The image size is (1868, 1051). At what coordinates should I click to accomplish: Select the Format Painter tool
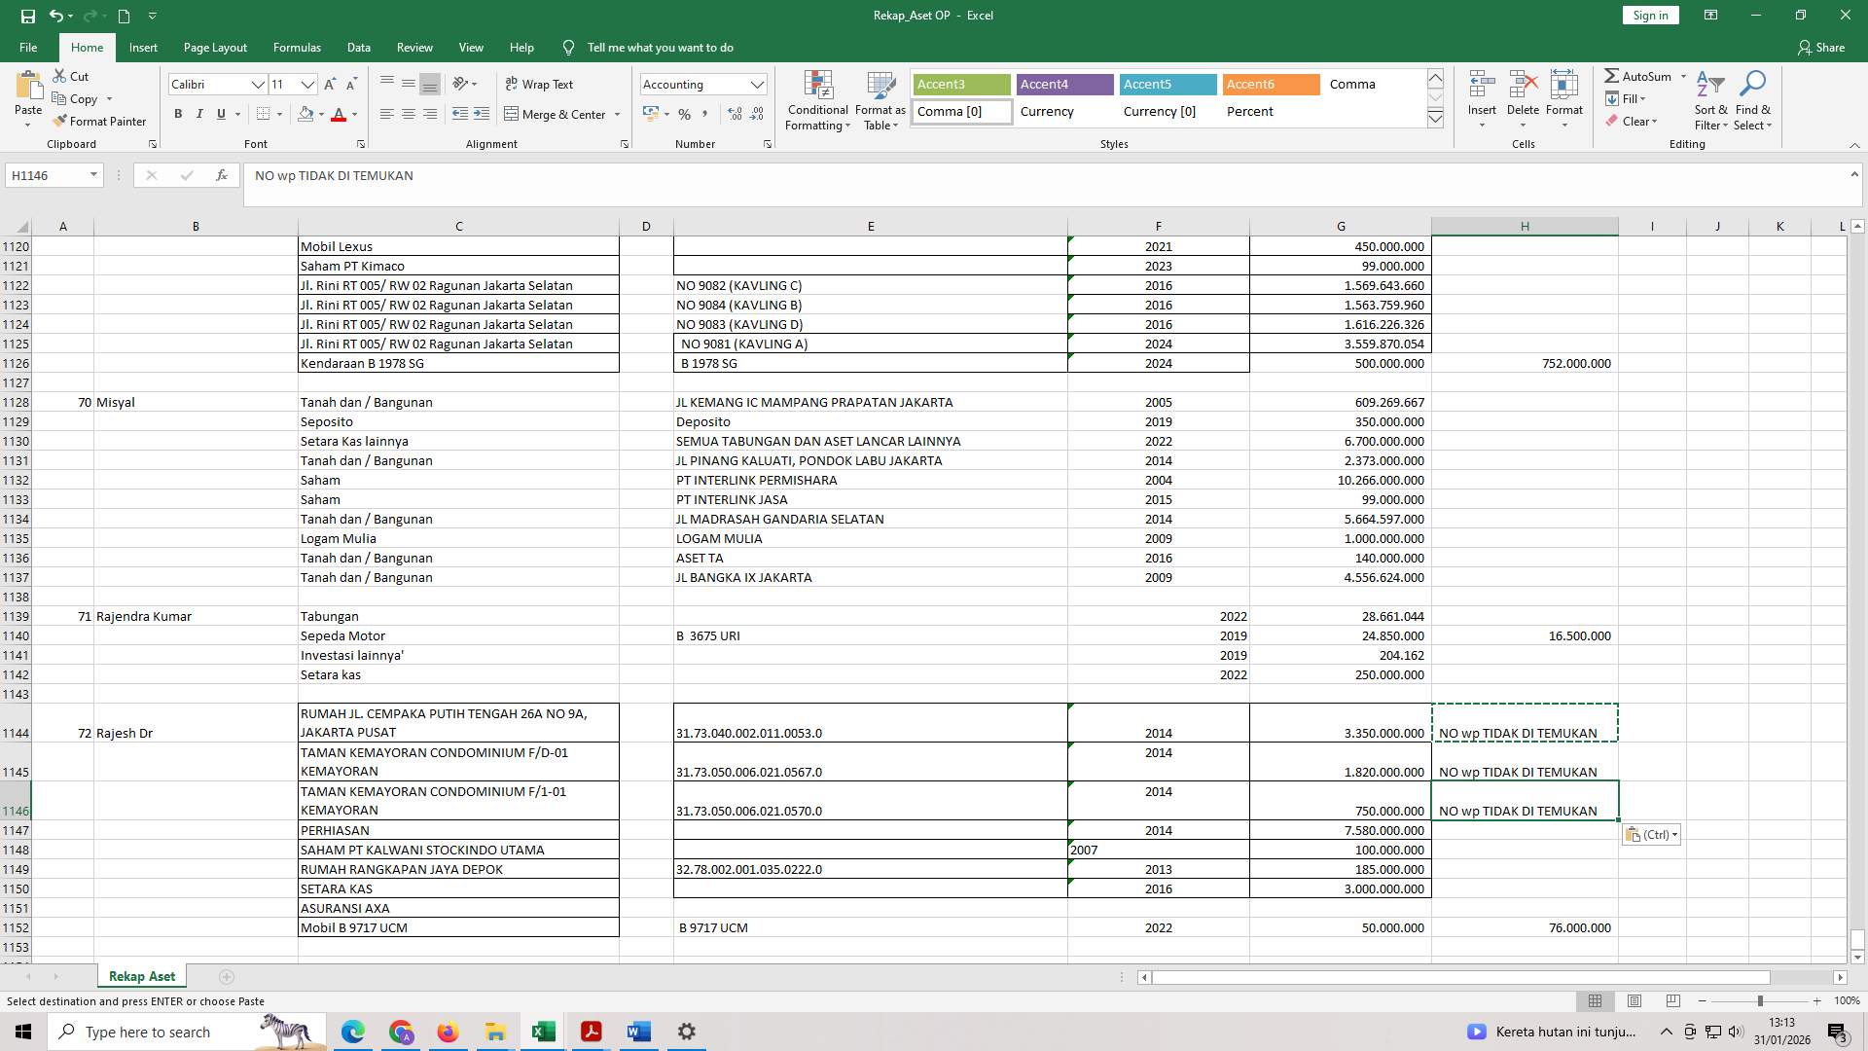click(x=100, y=121)
